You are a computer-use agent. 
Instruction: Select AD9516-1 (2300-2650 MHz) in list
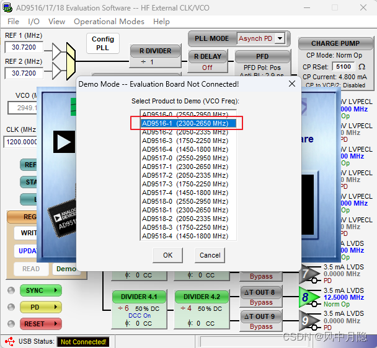tap(188, 123)
